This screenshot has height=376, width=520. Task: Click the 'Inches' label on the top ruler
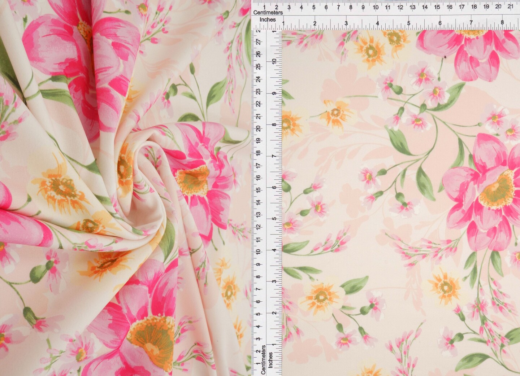click(x=268, y=19)
